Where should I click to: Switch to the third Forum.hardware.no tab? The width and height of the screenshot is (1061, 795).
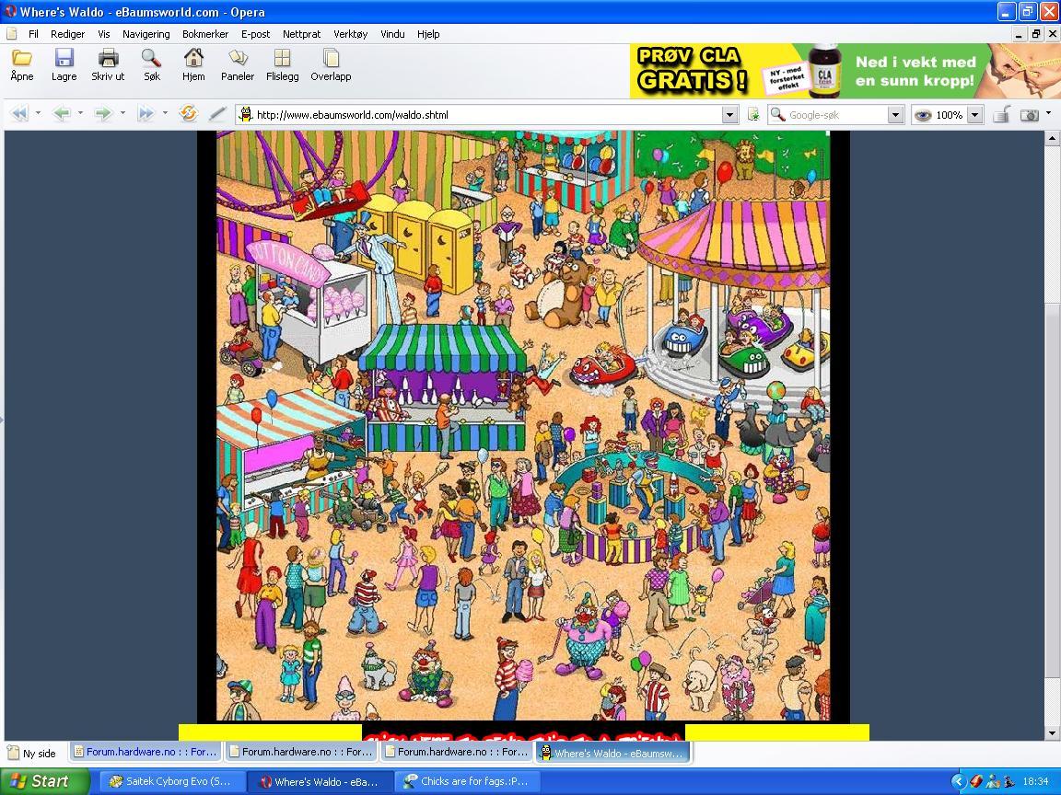pos(457,752)
